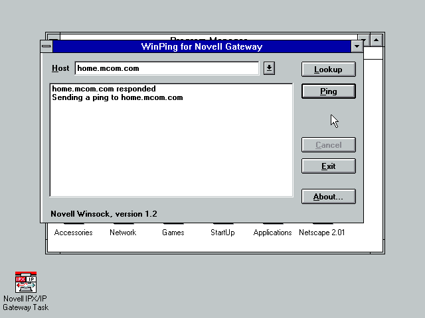
Task: Expand the Host history dropdown arrow
Action: 269,68
